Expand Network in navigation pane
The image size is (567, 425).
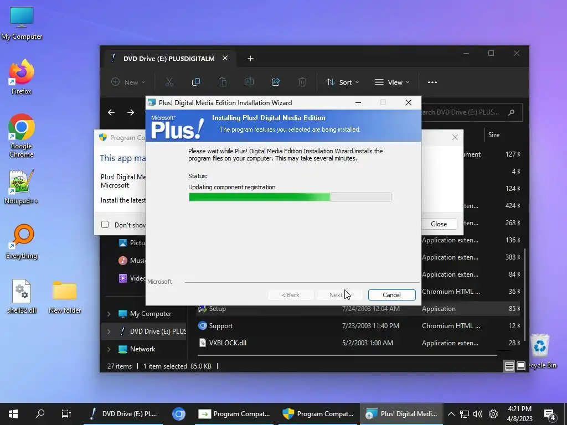[x=109, y=349]
